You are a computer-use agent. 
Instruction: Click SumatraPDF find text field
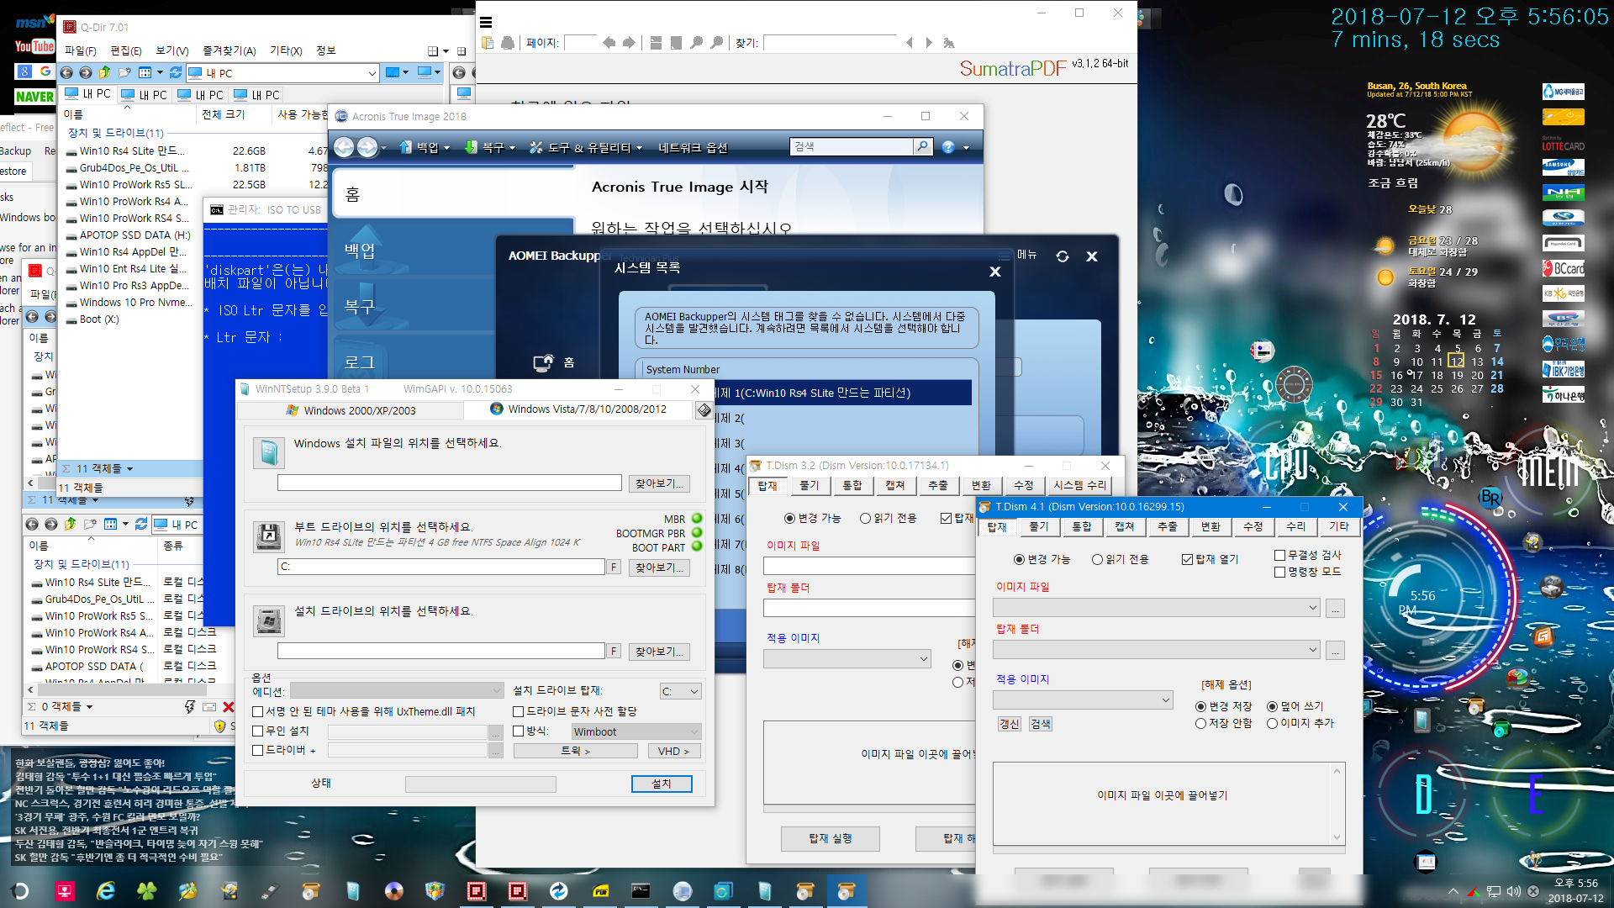pos(831,43)
